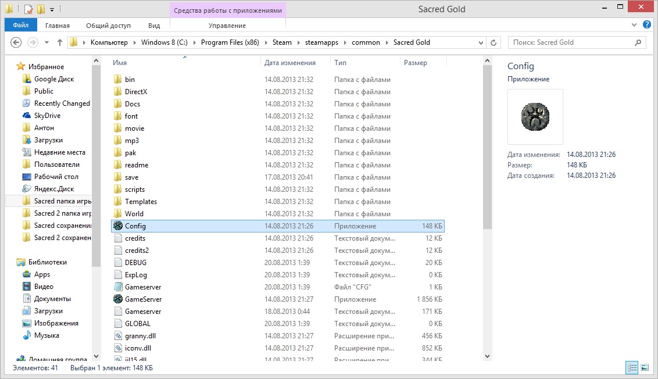Click Config application icon in file list

(x=118, y=226)
